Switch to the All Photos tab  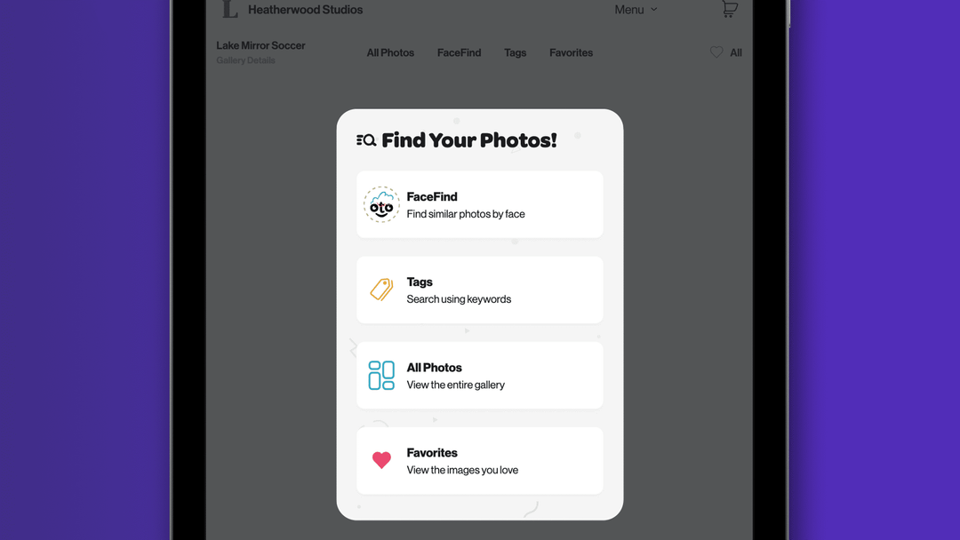390,52
